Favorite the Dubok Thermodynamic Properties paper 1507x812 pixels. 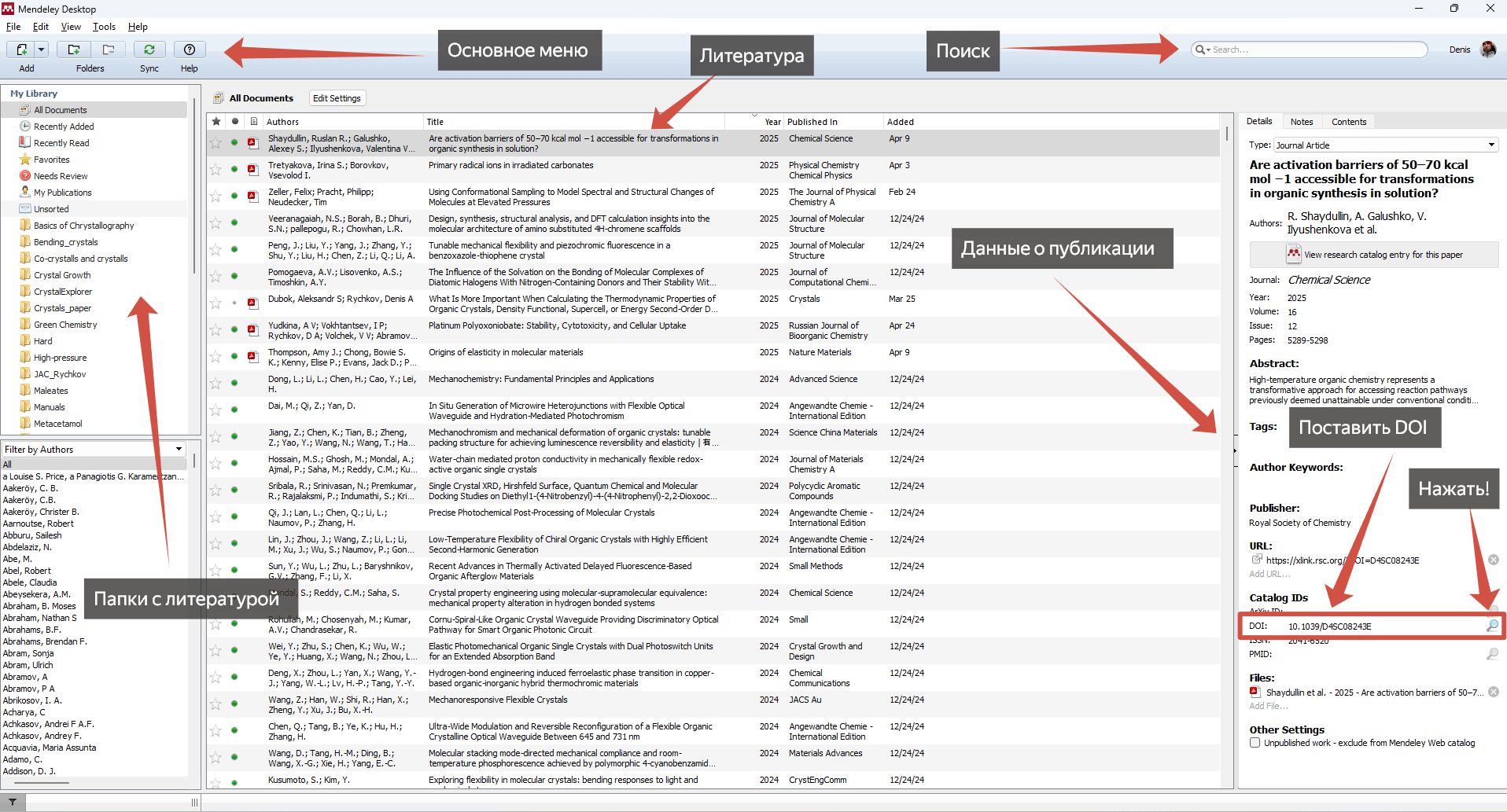tap(216, 303)
